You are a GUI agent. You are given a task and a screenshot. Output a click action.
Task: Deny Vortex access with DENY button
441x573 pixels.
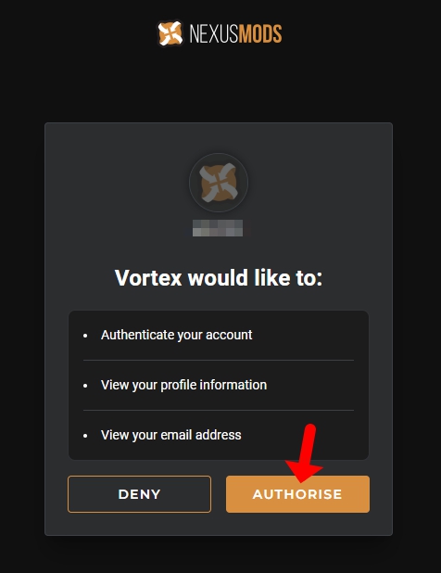(139, 494)
